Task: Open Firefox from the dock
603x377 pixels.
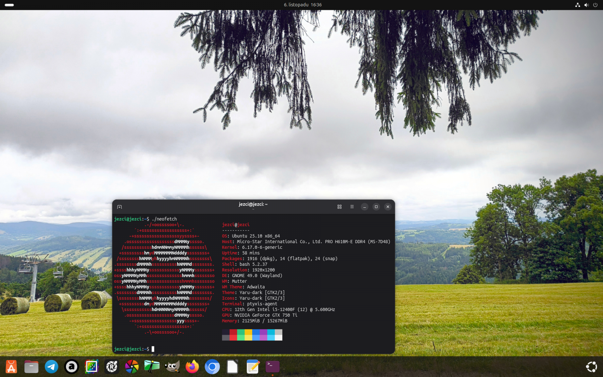Action: (192, 366)
